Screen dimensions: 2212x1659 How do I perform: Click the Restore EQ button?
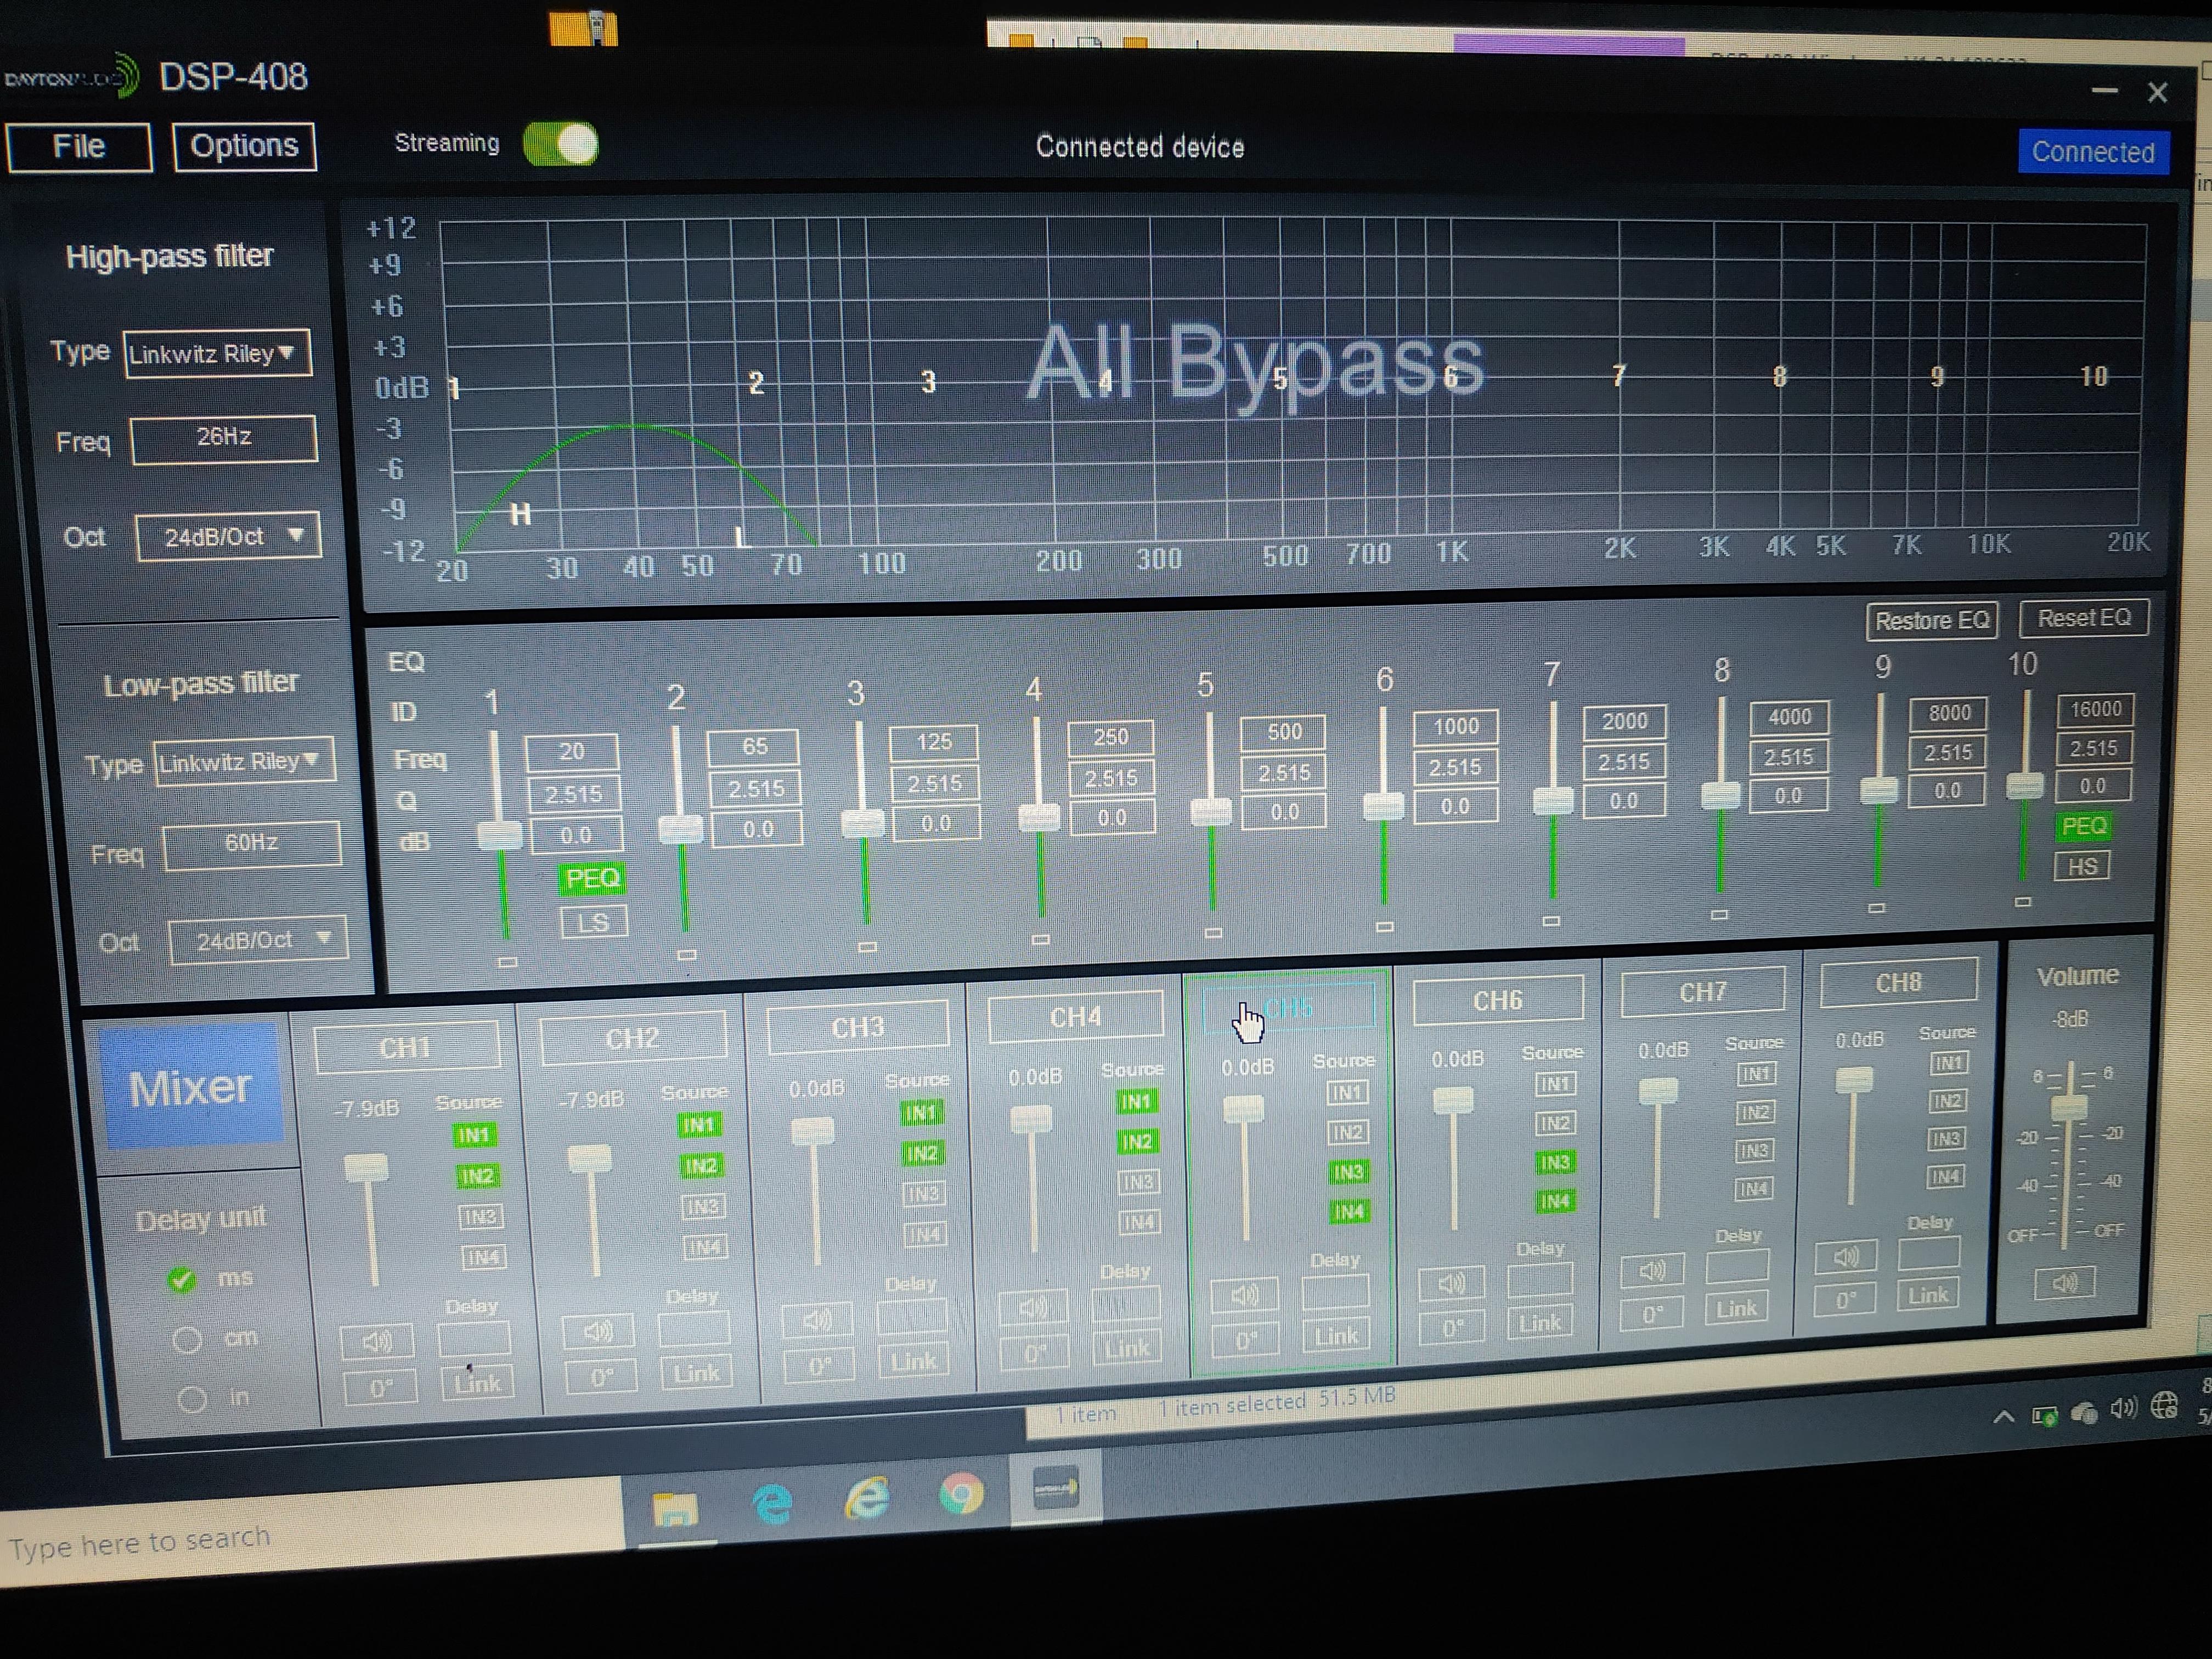(x=1931, y=621)
